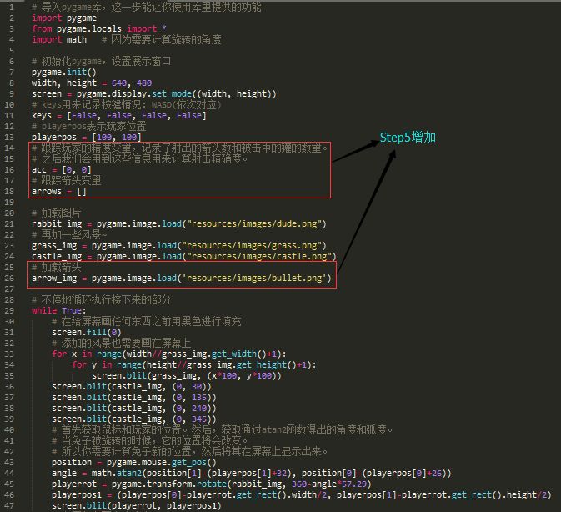Click the 'width, height = 640, 480' line
This screenshot has height=512, width=561.
91,83
